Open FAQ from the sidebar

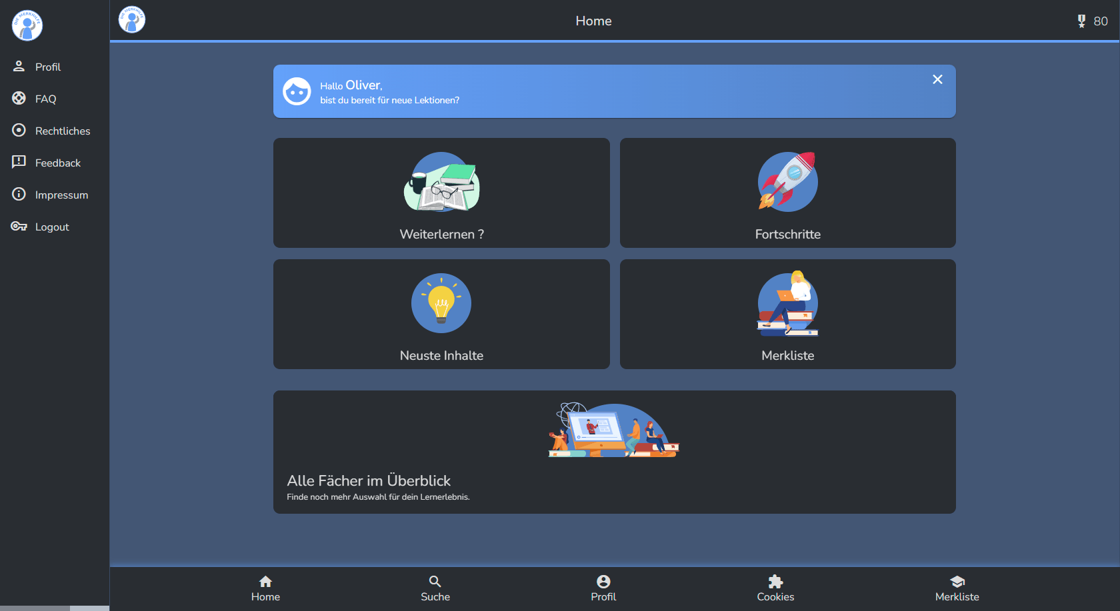tap(45, 99)
